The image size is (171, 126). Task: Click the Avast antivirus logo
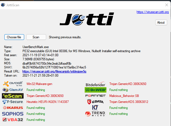pos(13,84)
